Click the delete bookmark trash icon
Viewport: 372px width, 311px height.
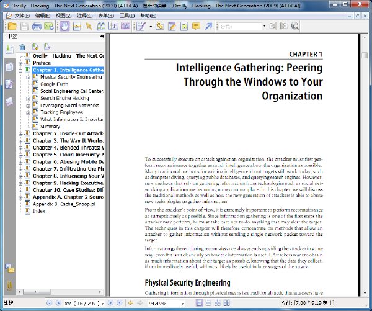click(22, 47)
